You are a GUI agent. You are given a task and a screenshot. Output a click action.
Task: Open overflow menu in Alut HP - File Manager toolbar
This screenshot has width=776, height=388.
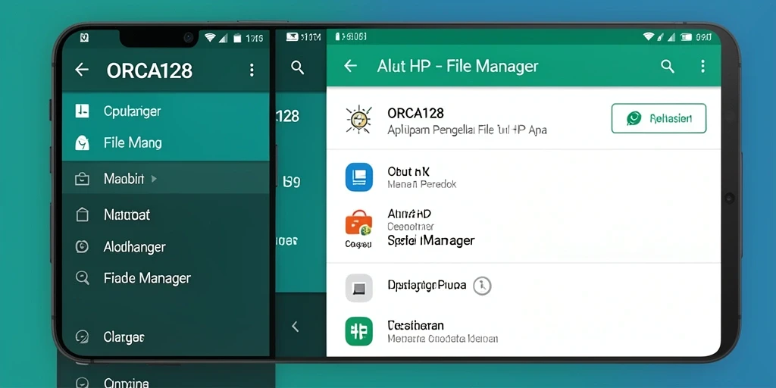(x=702, y=67)
